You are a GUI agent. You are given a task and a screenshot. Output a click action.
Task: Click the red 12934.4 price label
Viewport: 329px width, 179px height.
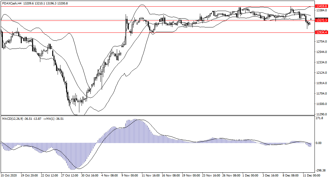tap(322, 33)
